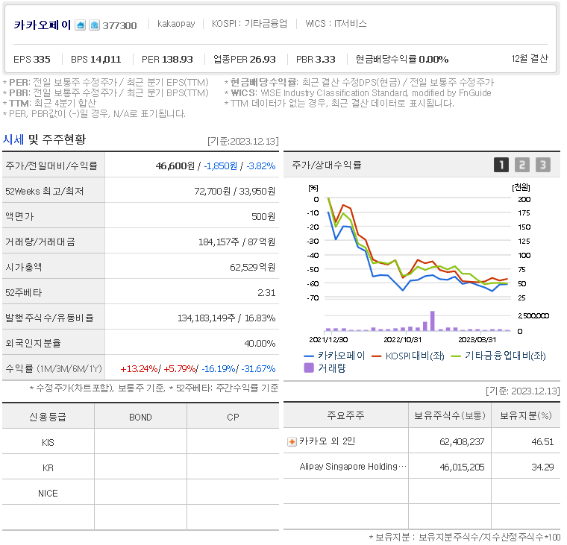The width and height of the screenshot is (567, 545).
Task: Switch to chart tab 1
Action: coord(501,165)
